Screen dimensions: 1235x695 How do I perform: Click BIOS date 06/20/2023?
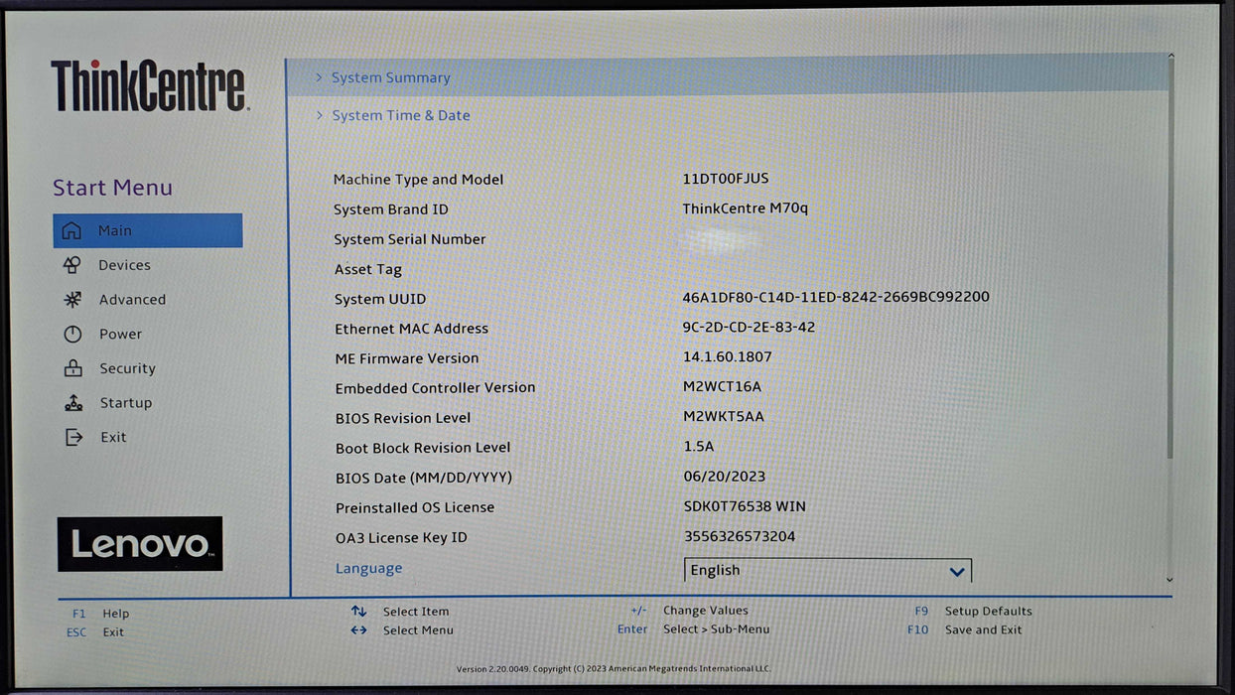point(725,476)
